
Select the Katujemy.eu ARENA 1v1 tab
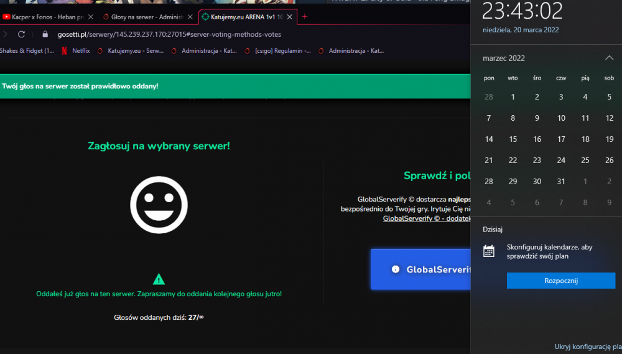248,17
